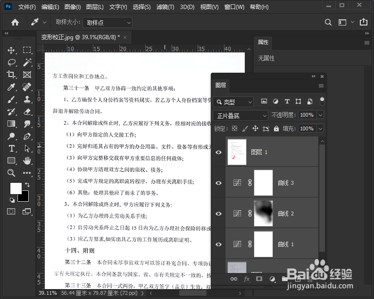Click the background color swatch

point(25,197)
